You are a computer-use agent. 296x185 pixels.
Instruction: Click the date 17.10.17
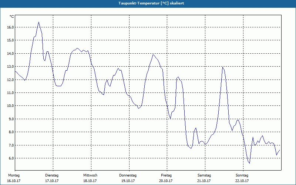[52, 181]
